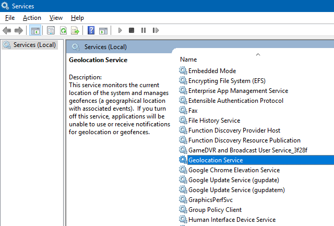Click the Export List toolbar icon
Screen dimensions: 334x226
coord(75,31)
